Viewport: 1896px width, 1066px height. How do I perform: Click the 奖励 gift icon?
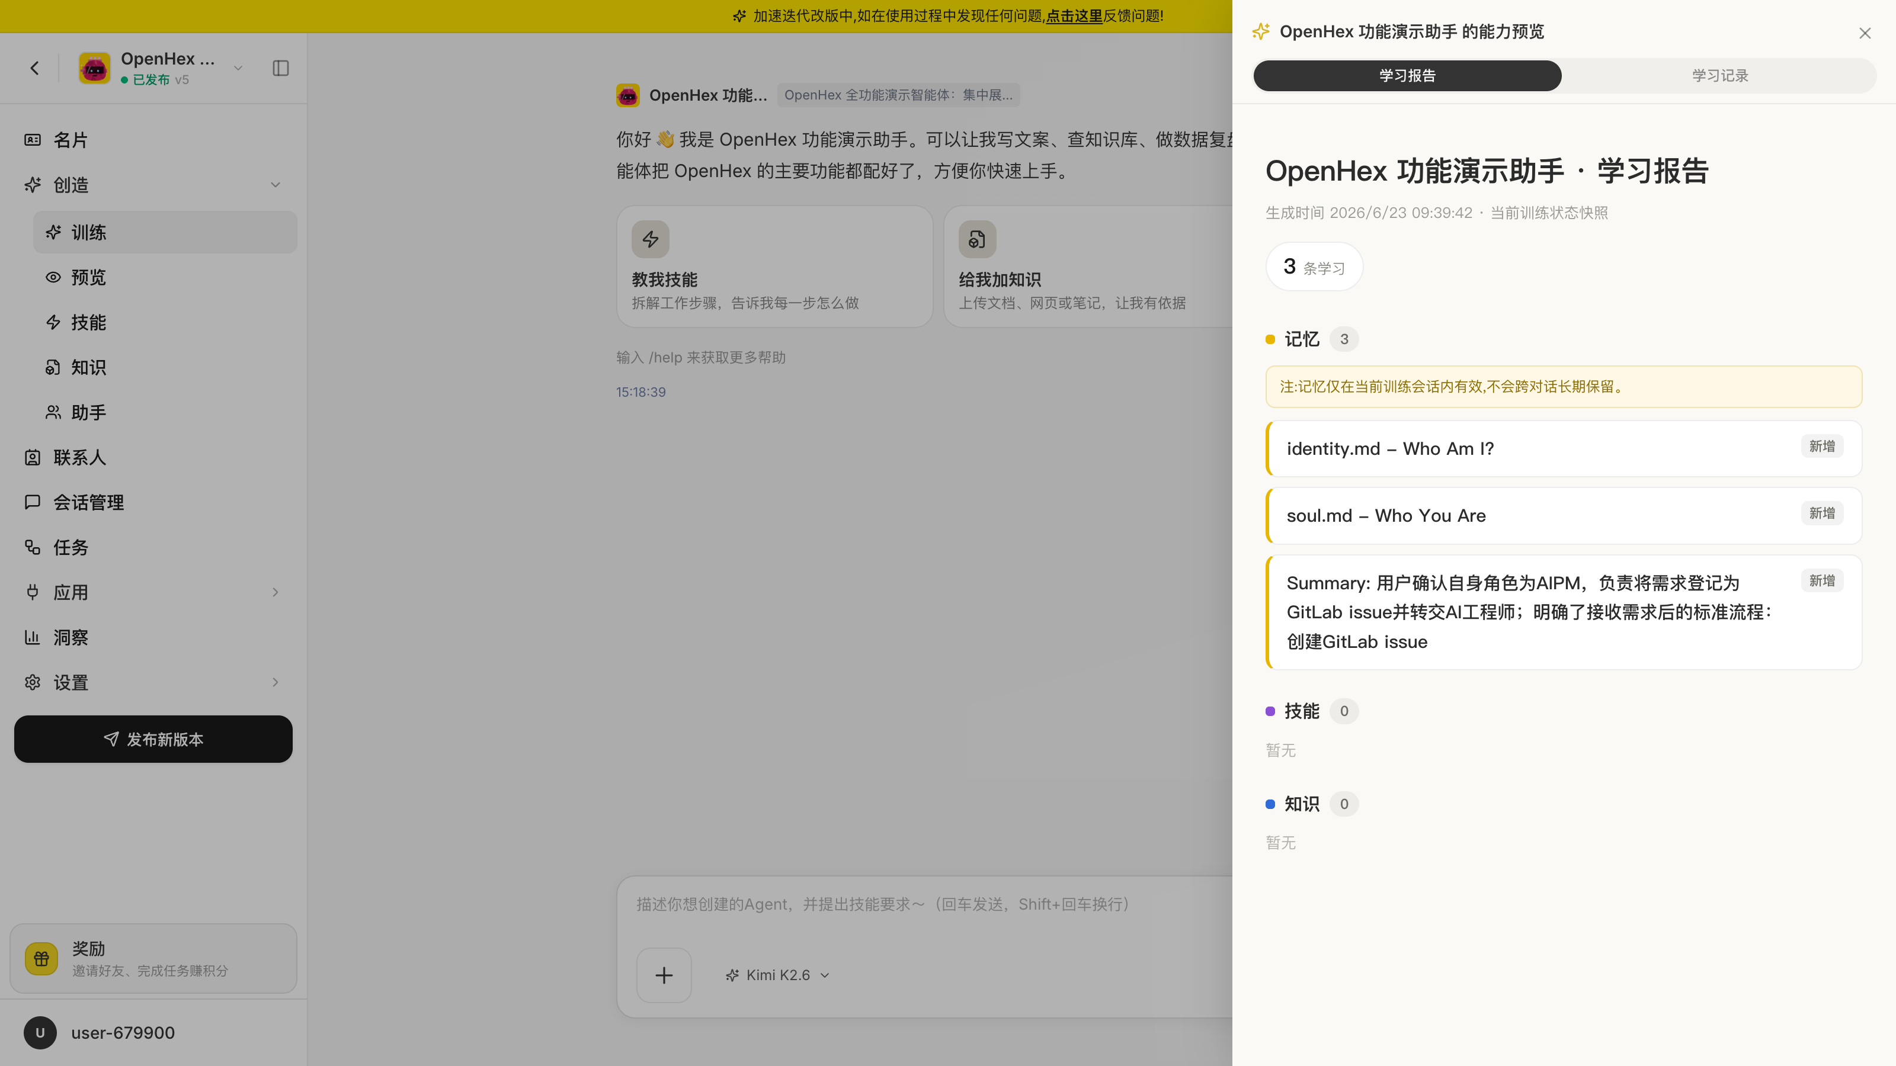pos(41,959)
